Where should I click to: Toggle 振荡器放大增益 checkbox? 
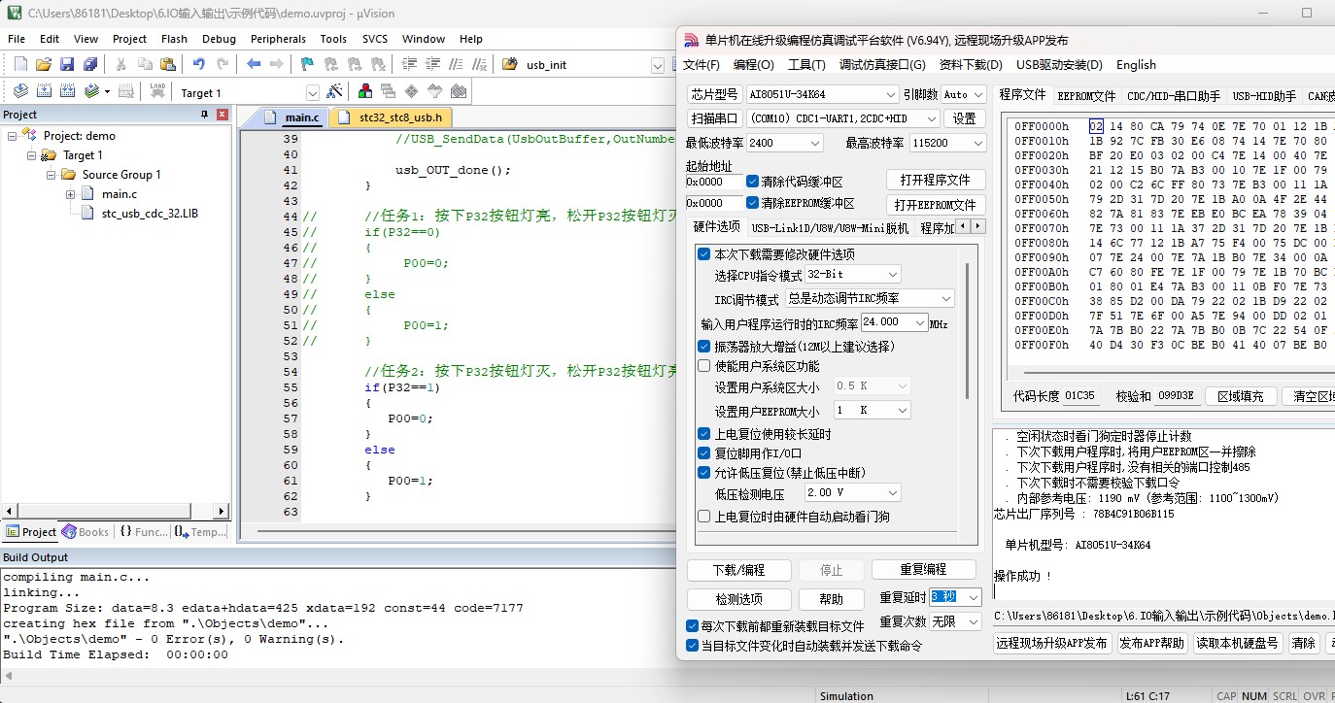click(x=704, y=347)
